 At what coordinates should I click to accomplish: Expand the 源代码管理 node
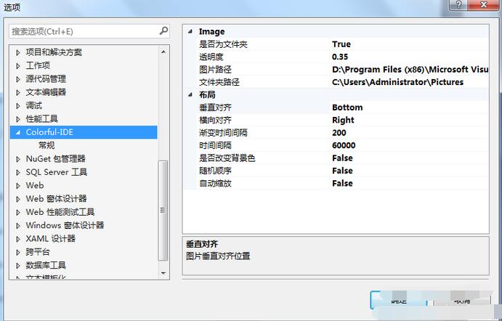click(x=18, y=79)
